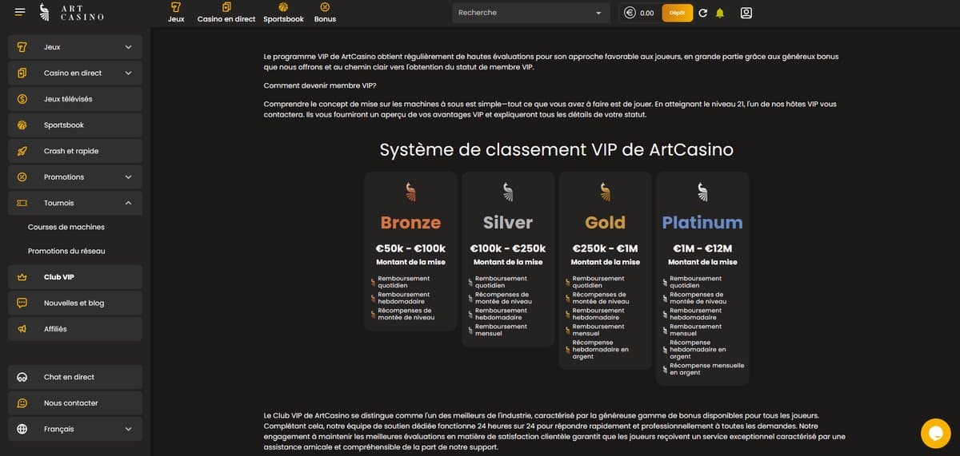
Task: Click the euro balance icon
Action: click(x=630, y=13)
